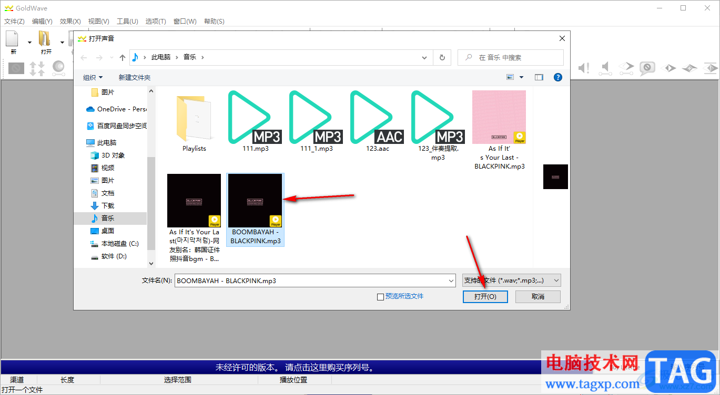Go back using the dialog's back arrow
The height and width of the screenshot is (395, 720).
(84, 57)
